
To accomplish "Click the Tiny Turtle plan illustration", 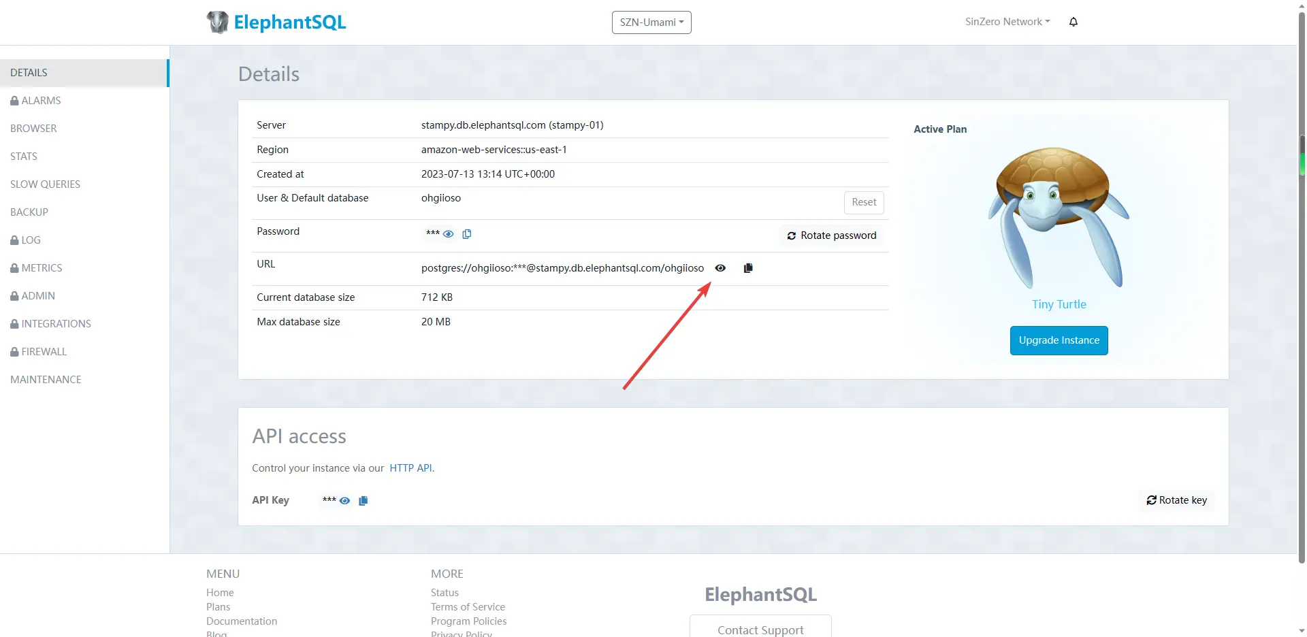I will (1059, 218).
